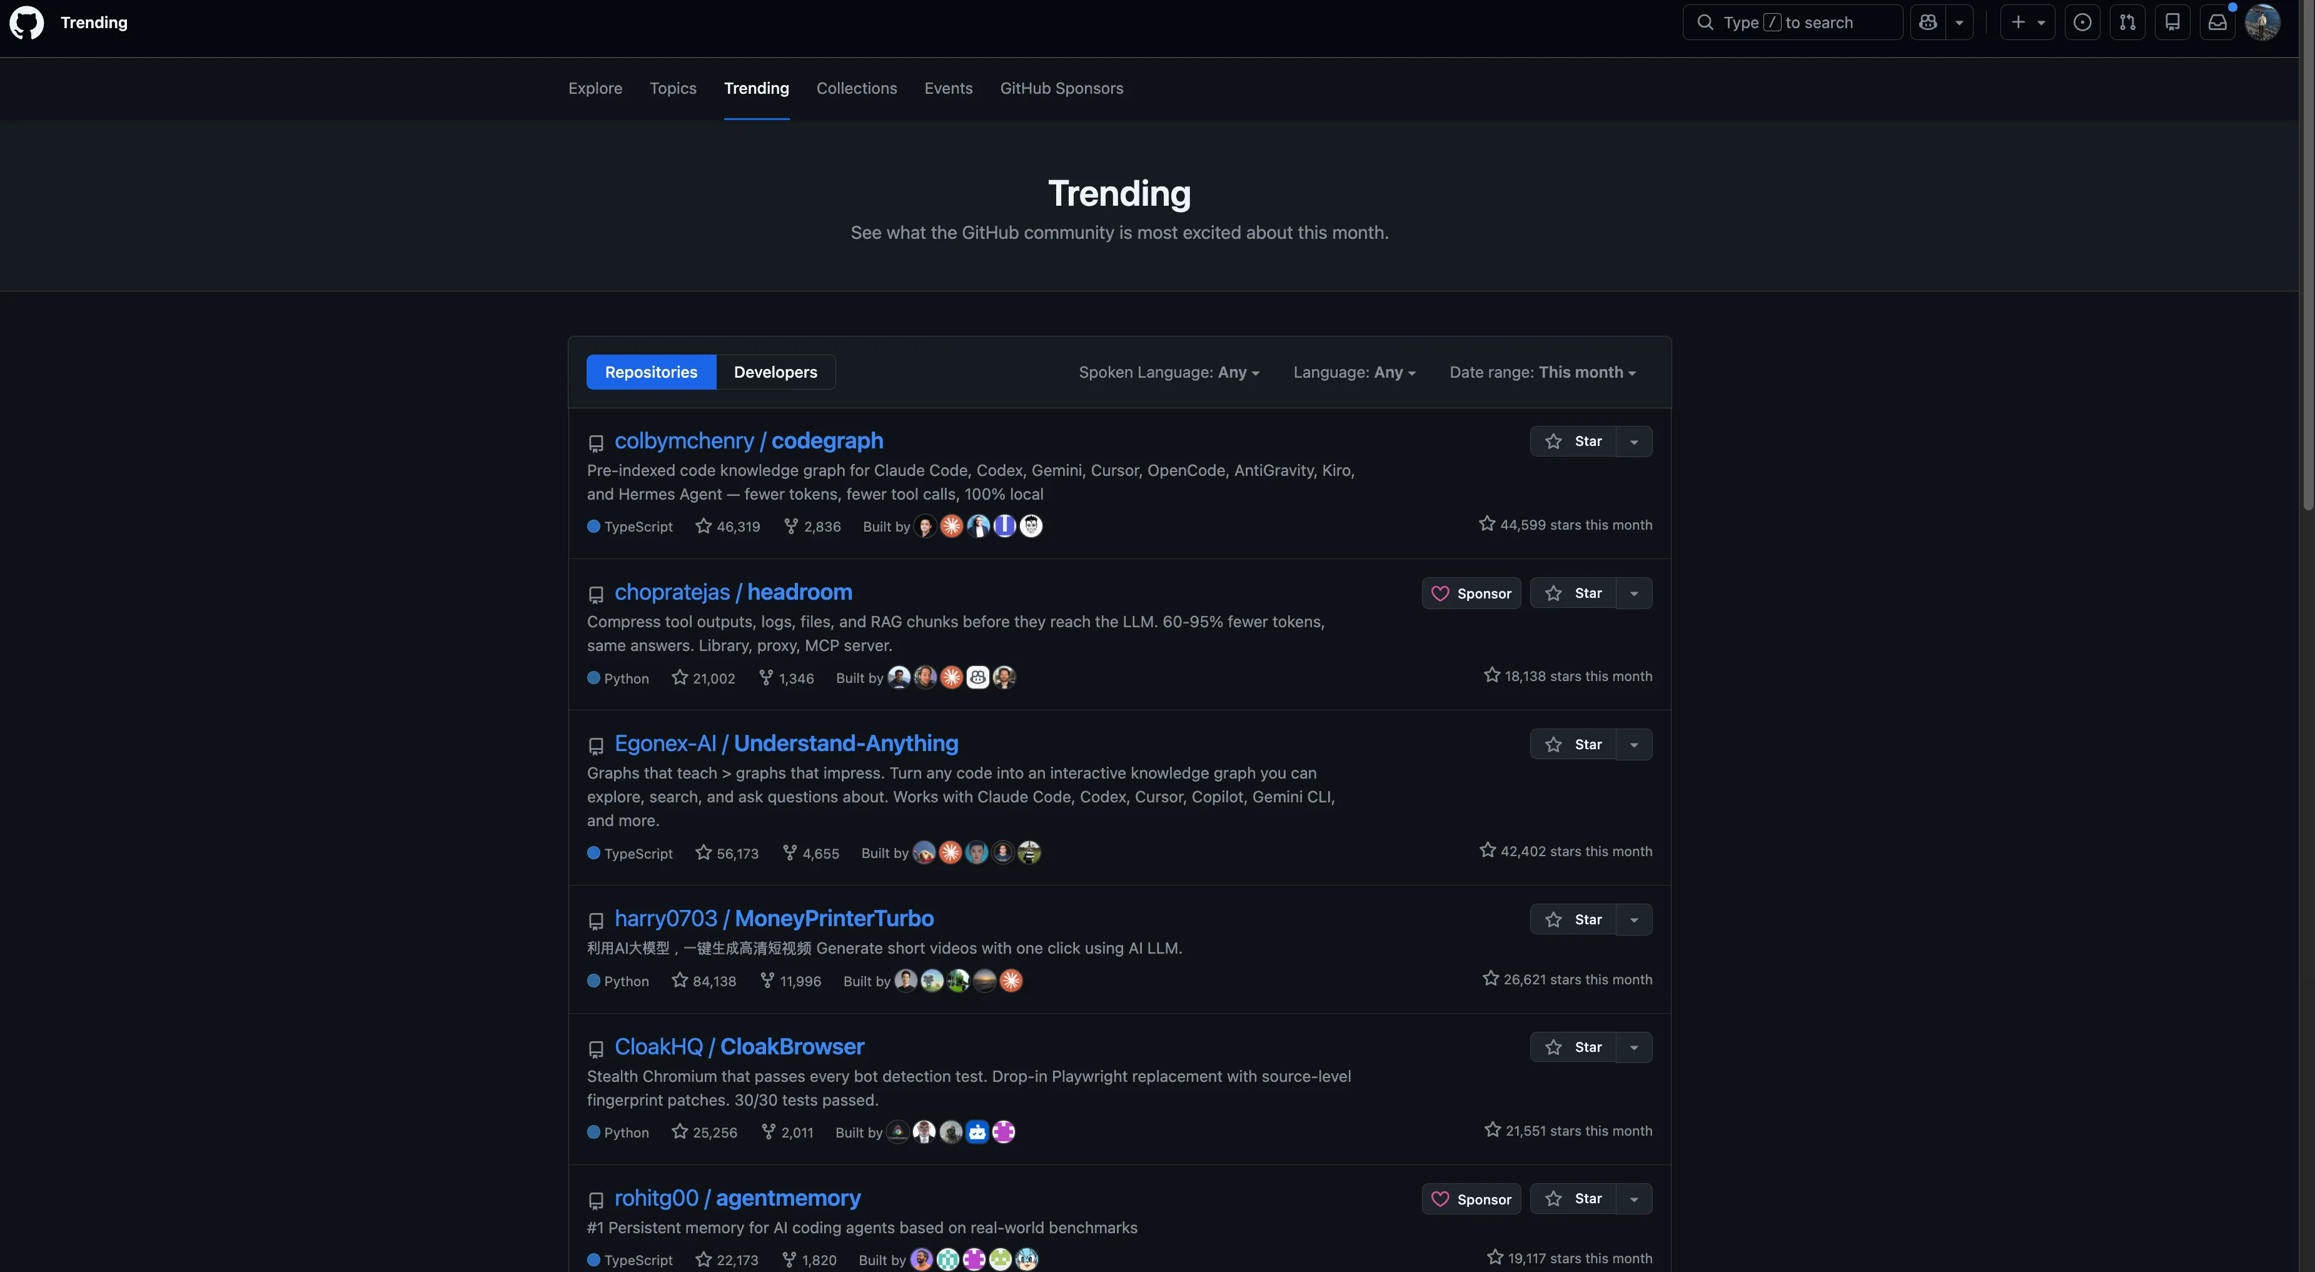The width and height of the screenshot is (2315, 1272).
Task: Sponsor the agentmemory repository author
Action: pyautogui.click(x=1471, y=1199)
